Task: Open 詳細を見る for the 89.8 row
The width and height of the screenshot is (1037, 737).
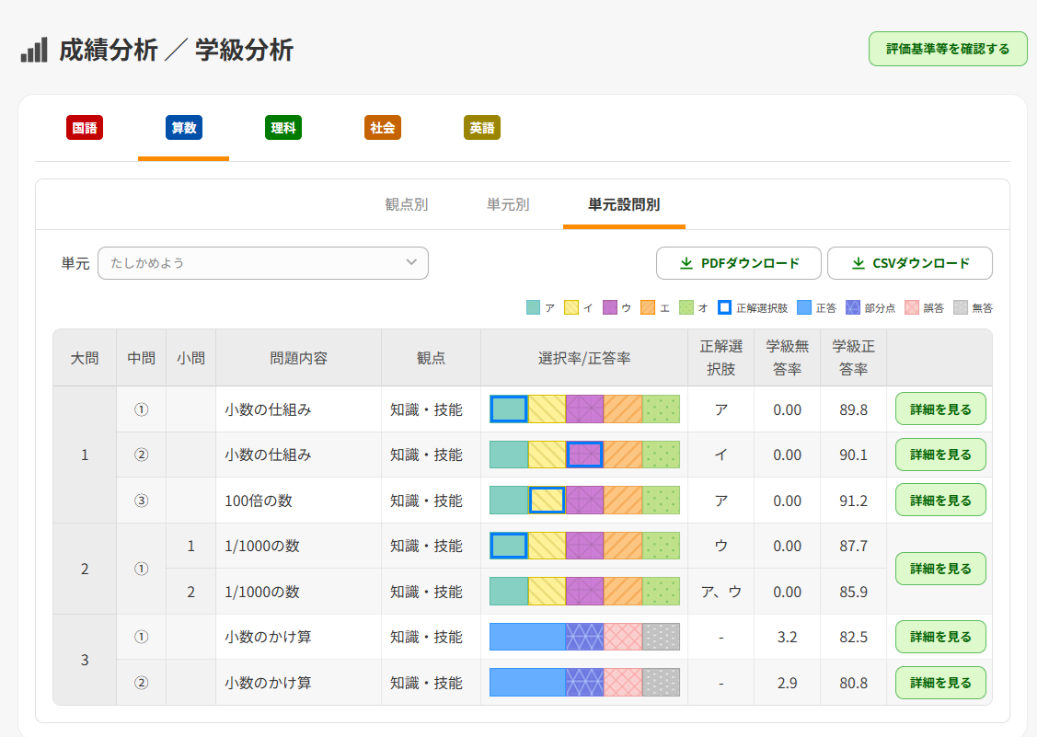Action: pos(940,409)
